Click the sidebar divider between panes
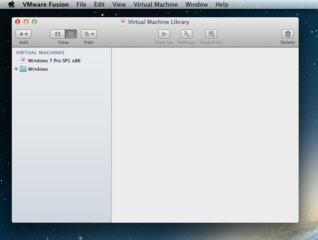This screenshot has height=240, width=318. coord(111,135)
